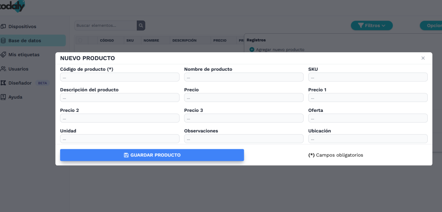This screenshot has width=442, height=212.
Task: Open the Opciones menu button
Action: [x=431, y=25]
